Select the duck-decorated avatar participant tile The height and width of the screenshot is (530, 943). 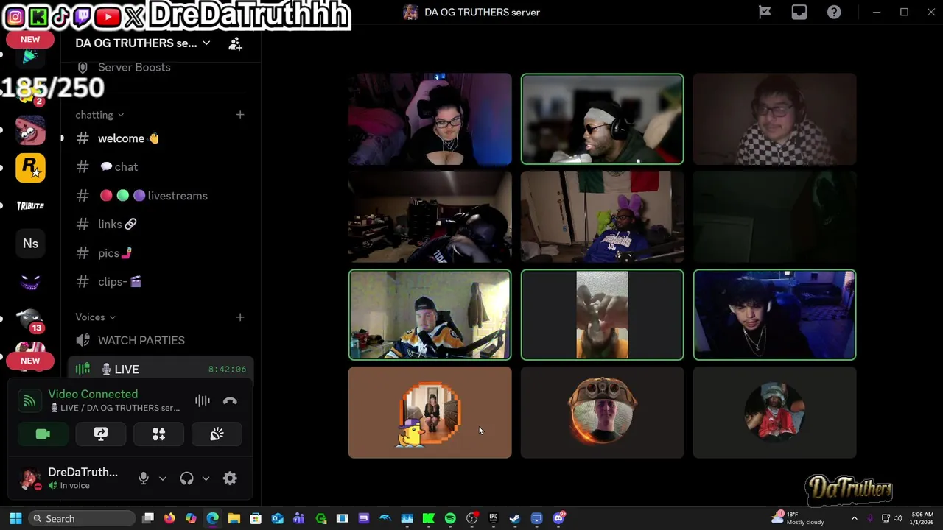click(430, 413)
